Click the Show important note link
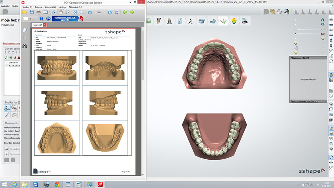Viewport: 334px width, 188px height. tap(11, 43)
